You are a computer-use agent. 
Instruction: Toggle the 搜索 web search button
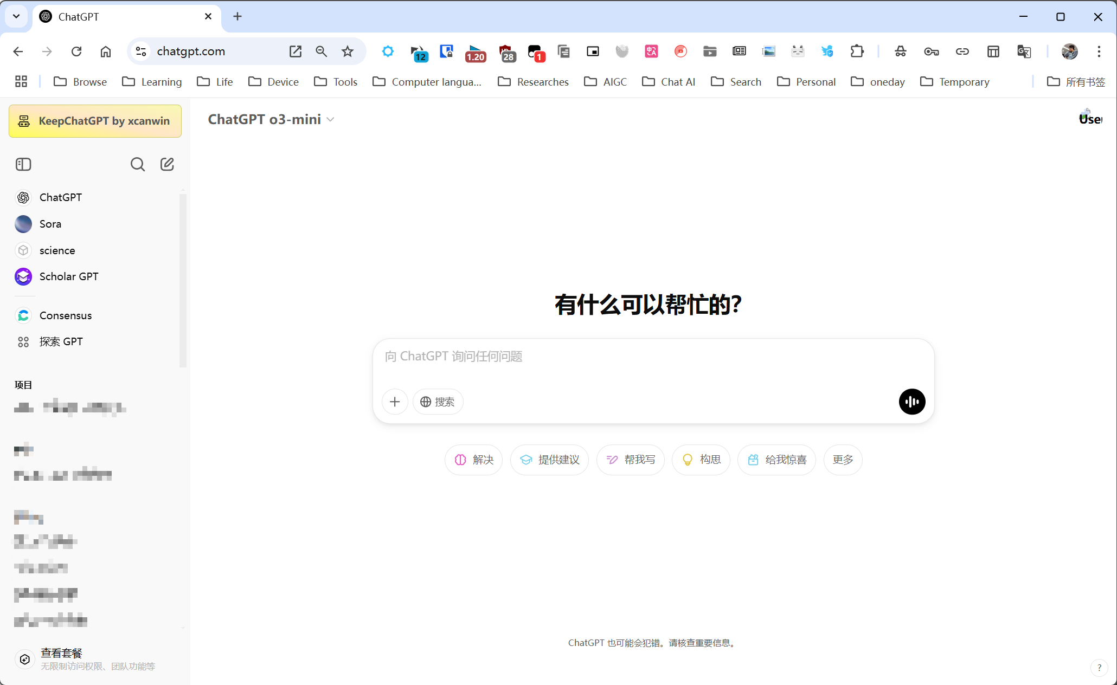tap(438, 402)
